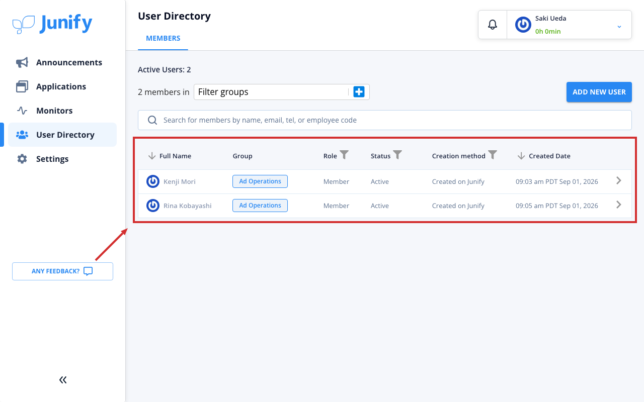
Task: Click the 0h 0min timer text
Action: click(548, 31)
